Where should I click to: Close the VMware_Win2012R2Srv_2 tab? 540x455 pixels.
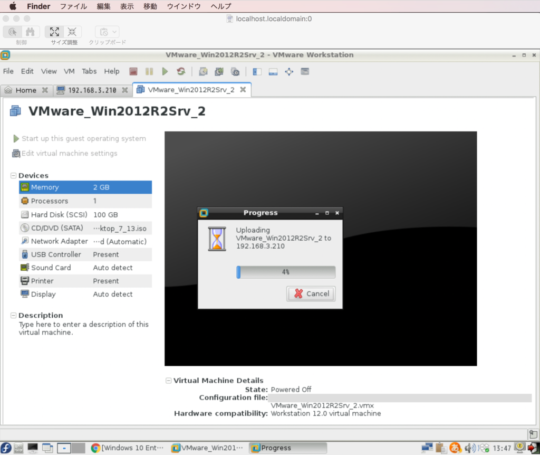[243, 90]
